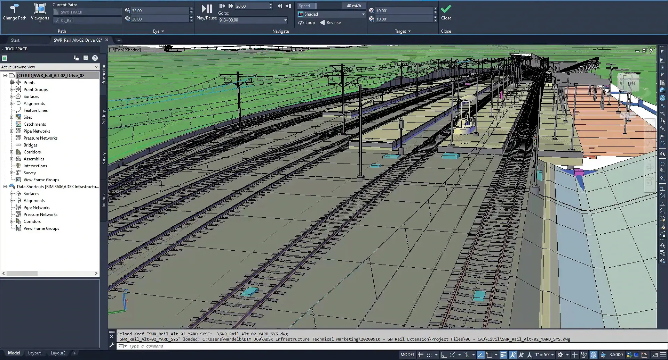Click the Change Path icon
The image size is (668, 360).
point(14,9)
